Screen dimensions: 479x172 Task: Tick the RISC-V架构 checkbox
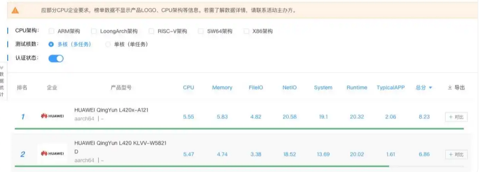tap(151, 31)
